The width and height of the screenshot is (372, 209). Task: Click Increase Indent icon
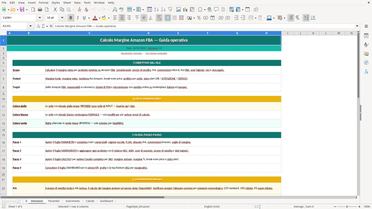(236, 18)
